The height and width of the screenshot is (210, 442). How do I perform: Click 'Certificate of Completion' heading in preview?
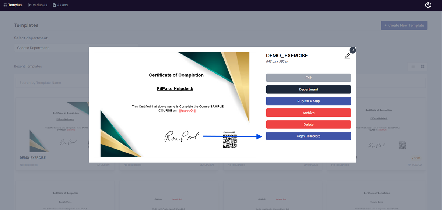tap(176, 75)
